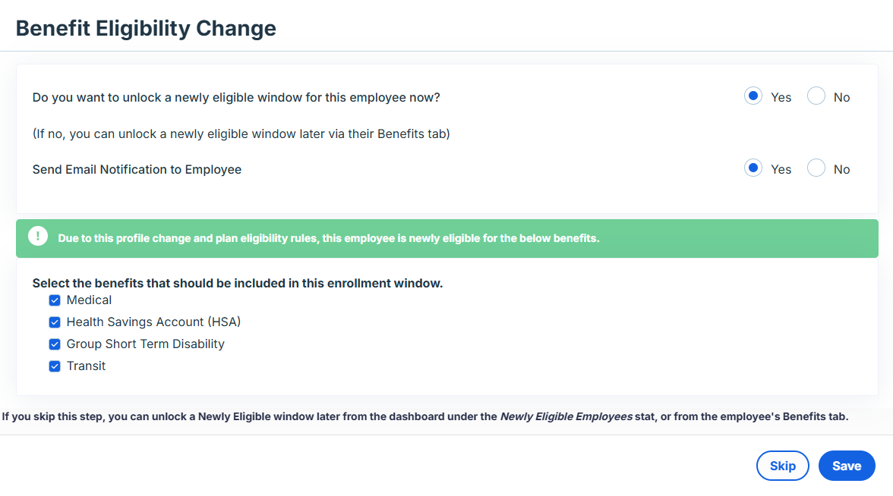Click the italic Newly Eligible Employees text
The width and height of the screenshot is (893, 496).
[566, 417]
